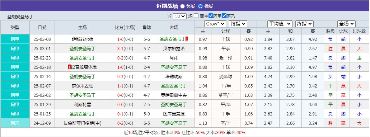This screenshot has height=137, width=370.
Task: Uncheck the 阿乙 league checkbox
Action: click(x=224, y=16)
